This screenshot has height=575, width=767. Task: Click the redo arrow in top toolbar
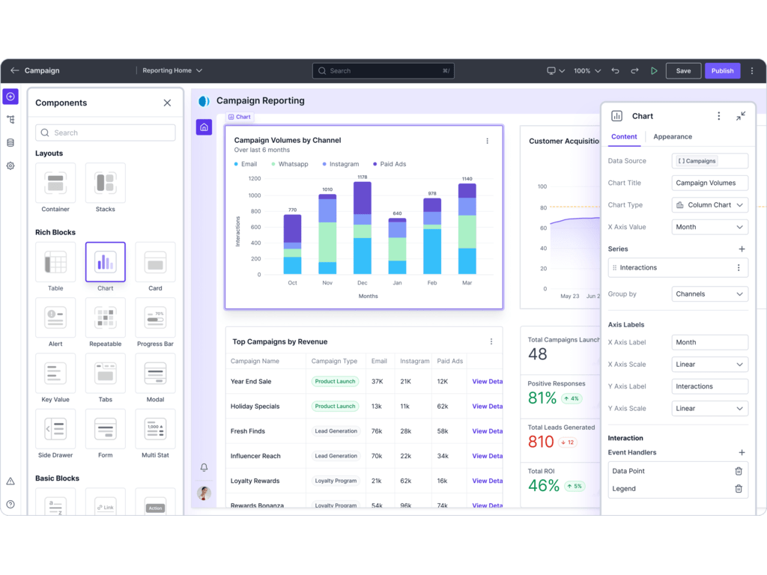(634, 71)
